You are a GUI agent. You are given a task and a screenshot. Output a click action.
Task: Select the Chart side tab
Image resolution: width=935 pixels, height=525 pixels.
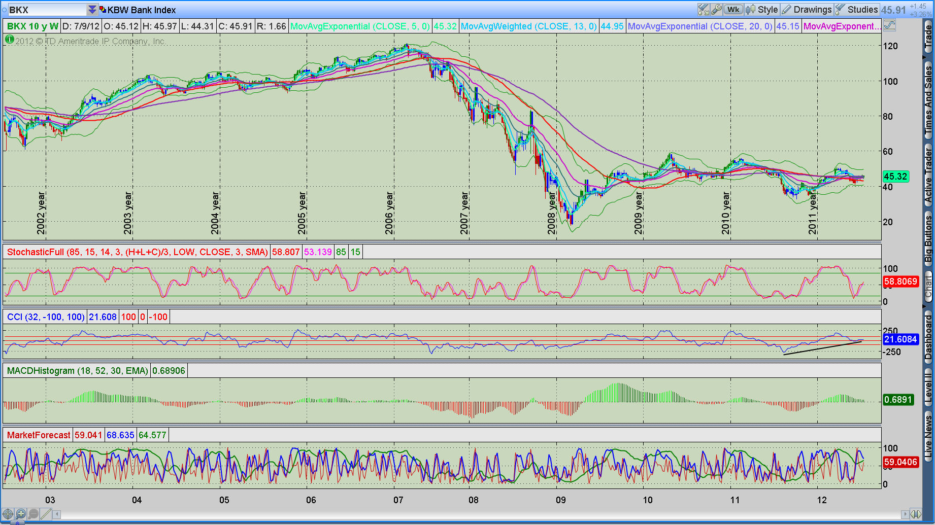928,287
